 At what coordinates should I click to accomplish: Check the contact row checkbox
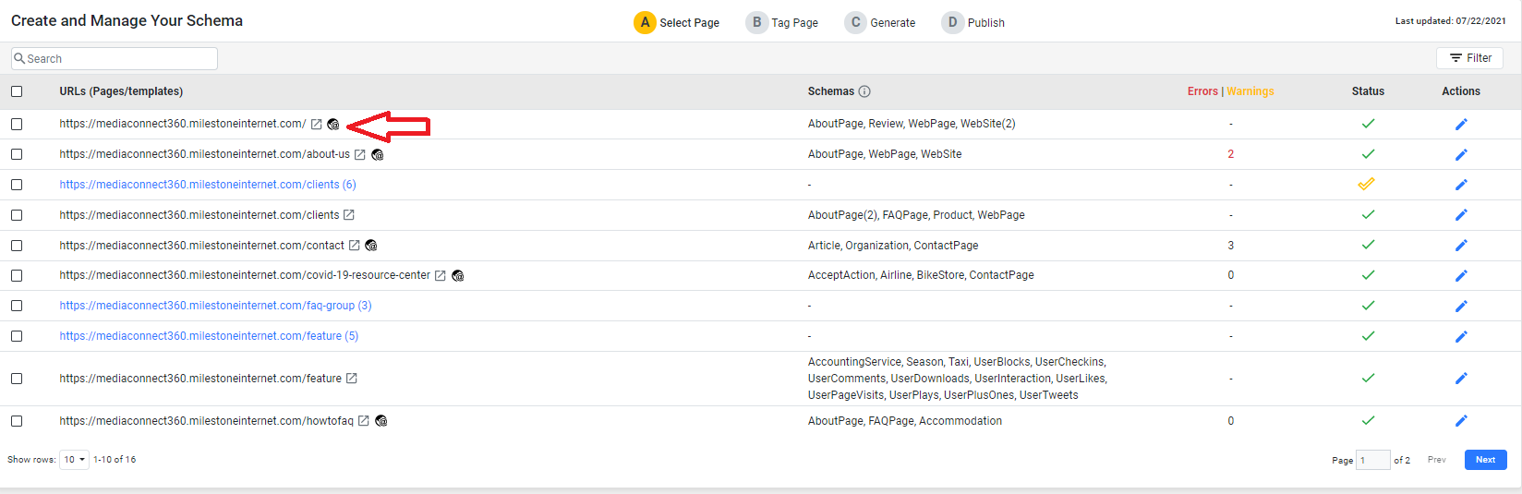17,246
